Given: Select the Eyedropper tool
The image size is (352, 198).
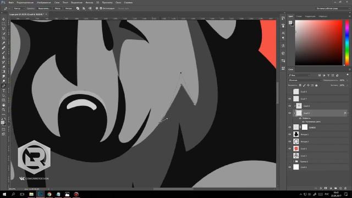Looking at the screenshot, I should click(x=4, y=43).
